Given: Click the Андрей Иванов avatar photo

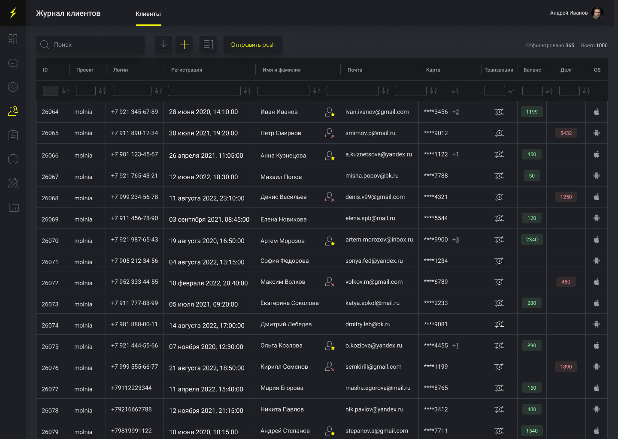Looking at the screenshot, I should point(597,13).
